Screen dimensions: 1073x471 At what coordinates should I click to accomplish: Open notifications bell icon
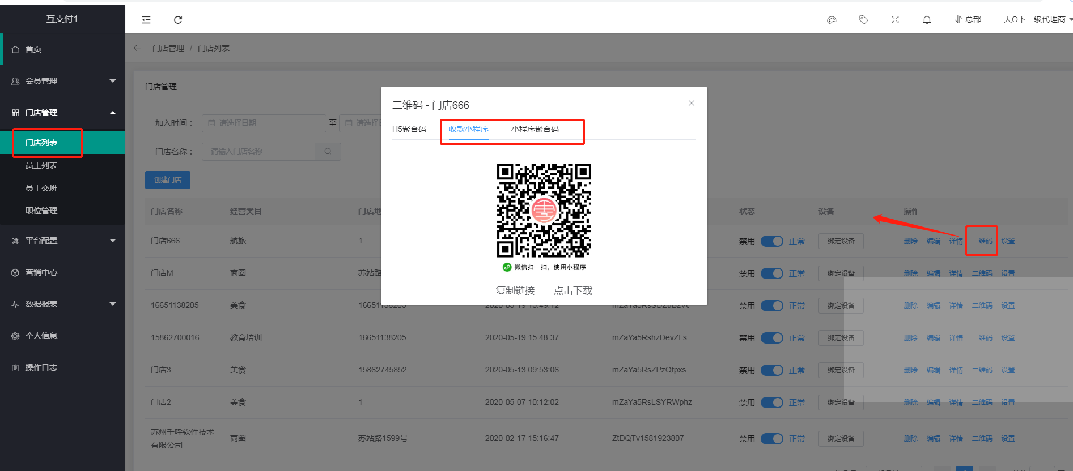click(x=927, y=20)
